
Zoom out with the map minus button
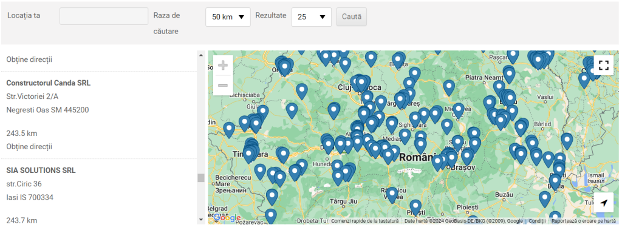(x=223, y=85)
